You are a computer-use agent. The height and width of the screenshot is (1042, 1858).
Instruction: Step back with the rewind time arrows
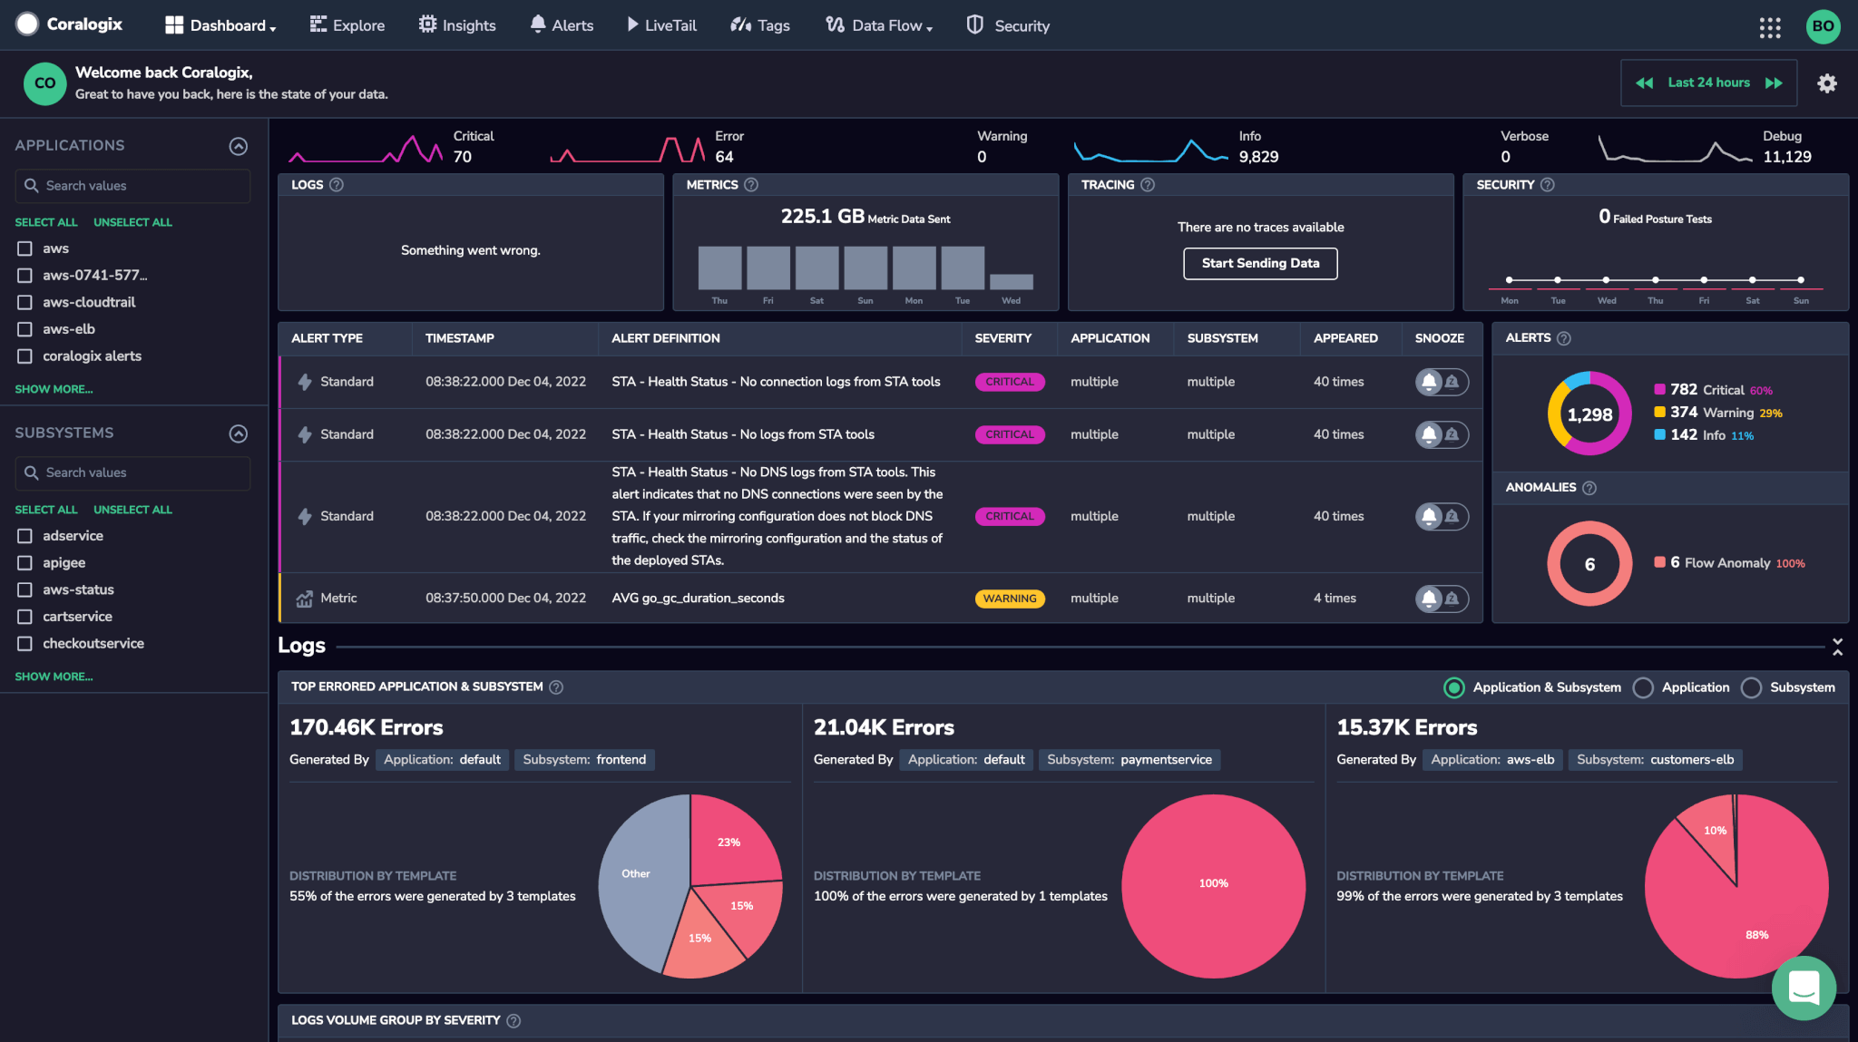coord(1644,83)
